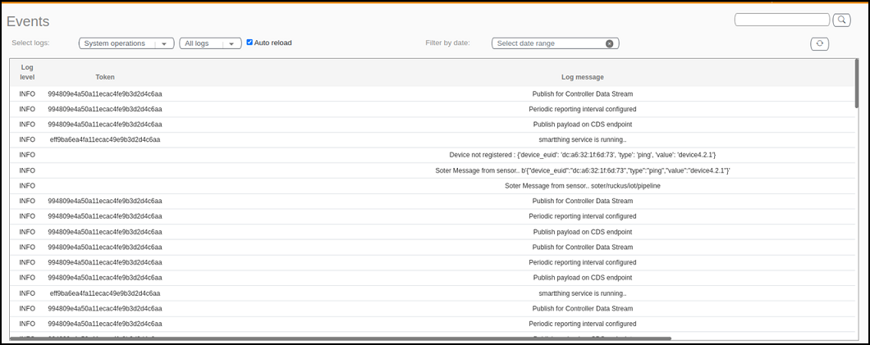Click the Events page heading

(x=28, y=21)
